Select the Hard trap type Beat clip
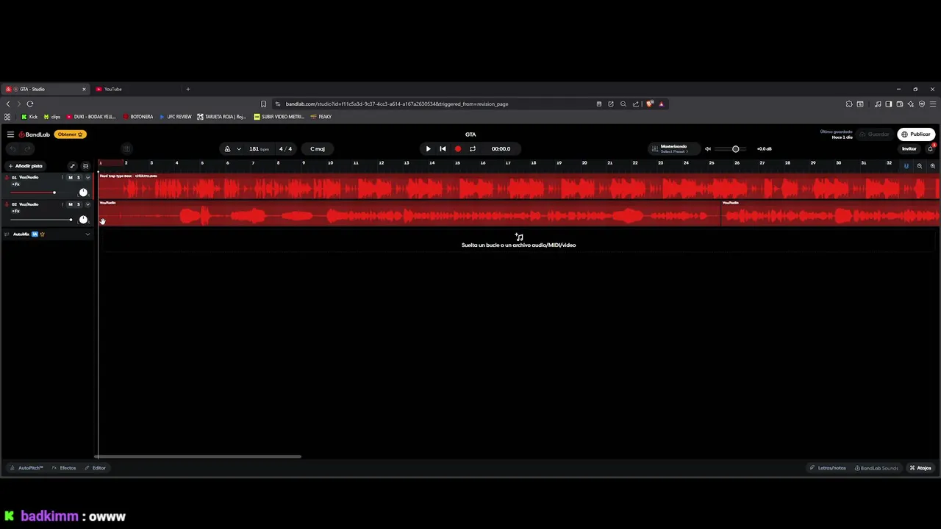941x529 pixels. 519,187
